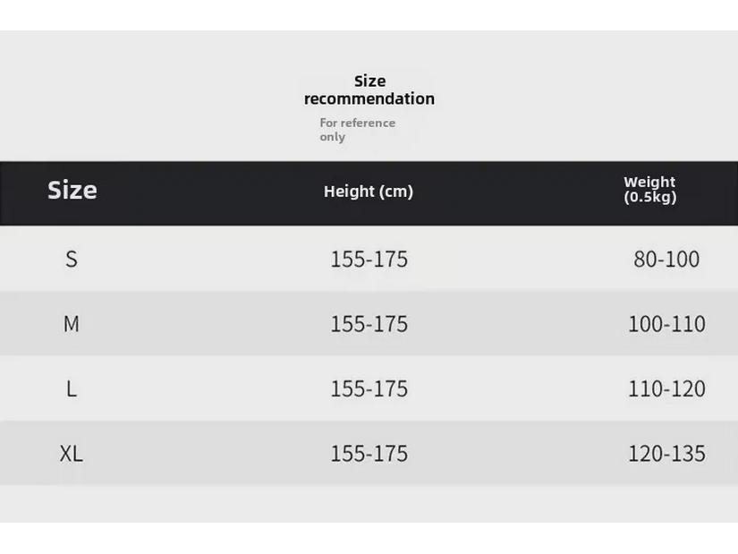Select the height value in the M row
The image size is (738, 554).
369,324
